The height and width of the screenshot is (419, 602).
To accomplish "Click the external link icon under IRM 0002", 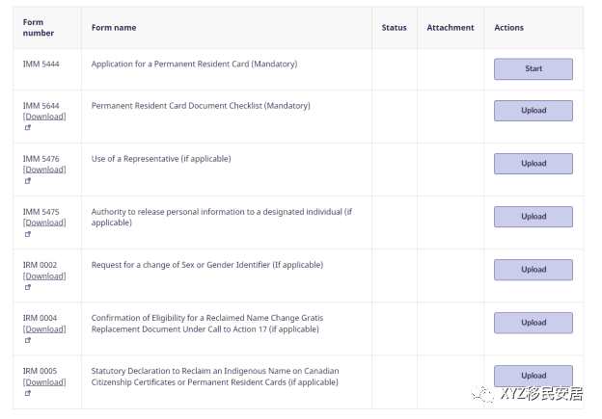I will coord(28,286).
